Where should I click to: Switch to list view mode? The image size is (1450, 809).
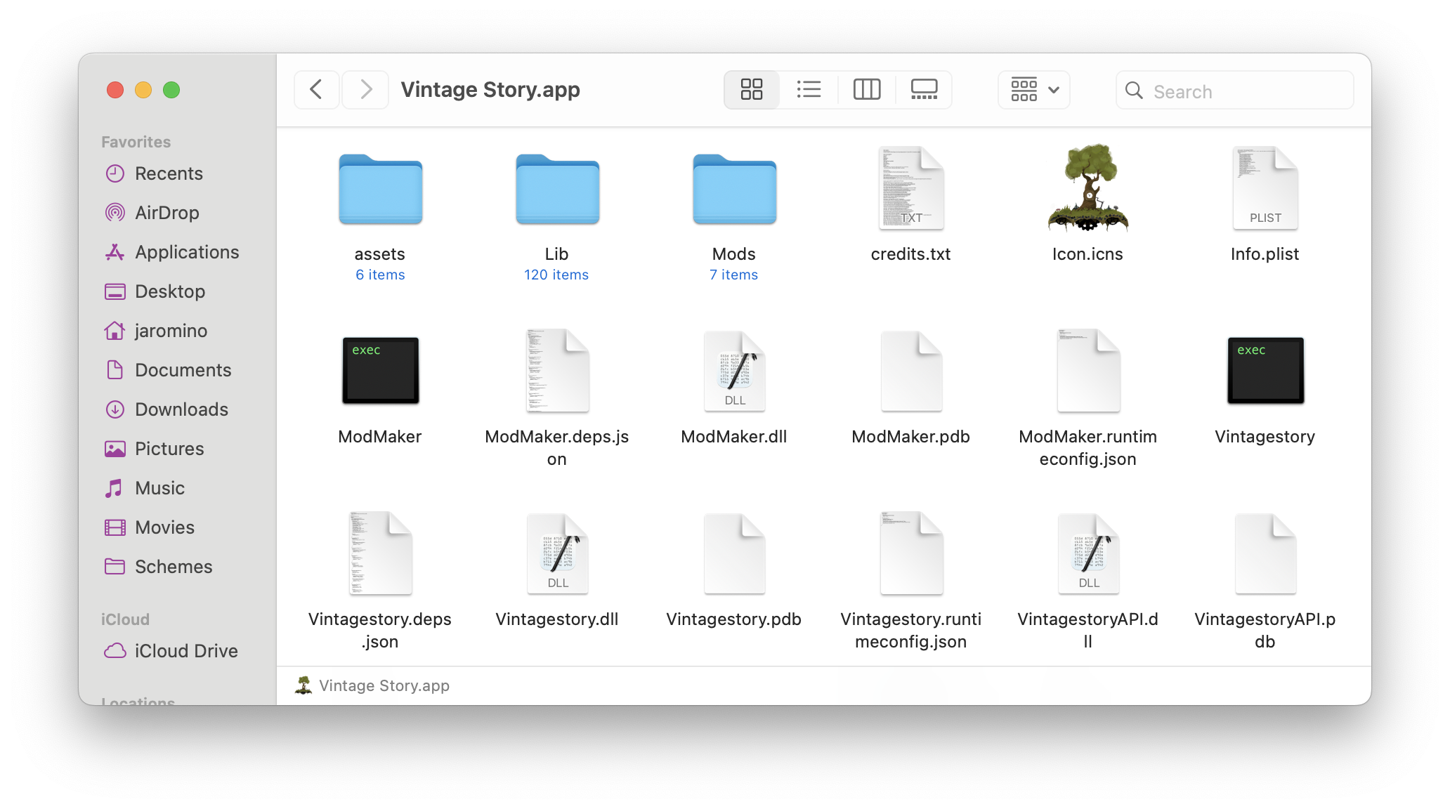[x=809, y=90]
